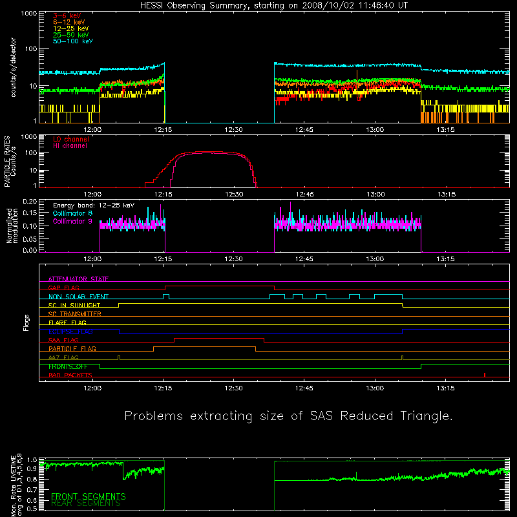Click the 'Problems extracting size of SAS Reduced Triangle.' message
This screenshot has height=517, width=517.
point(288,416)
